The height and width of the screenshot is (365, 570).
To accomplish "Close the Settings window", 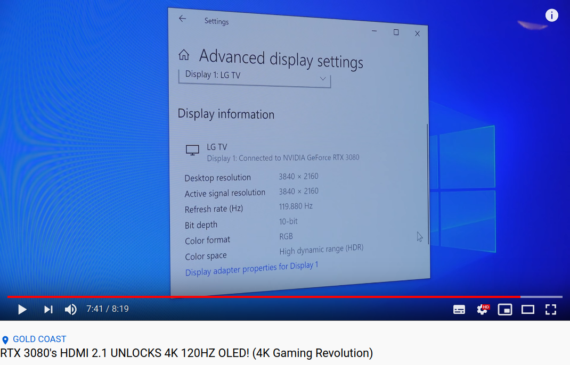I will (x=417, y=34).
